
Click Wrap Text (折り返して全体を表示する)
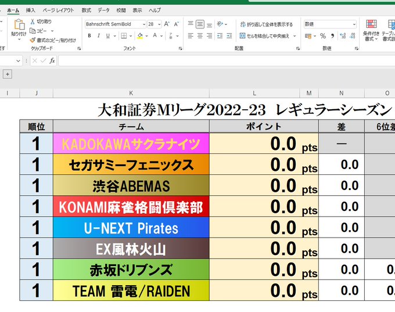coord(266,24)
